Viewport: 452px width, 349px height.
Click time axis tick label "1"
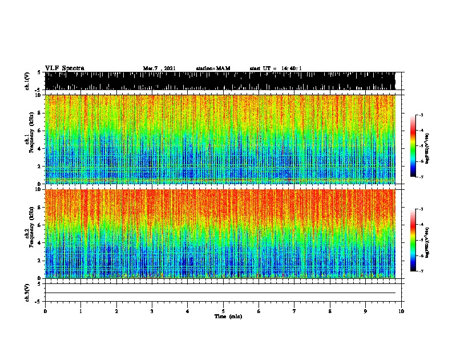(x=80, y=311)
